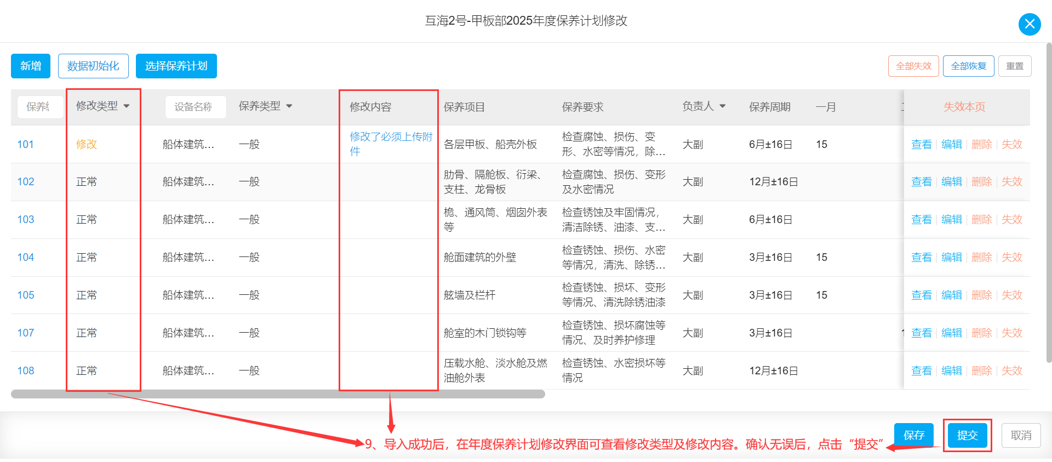Click the 修改内容 column header
The image size is (1052, 462).
(370, 107)
